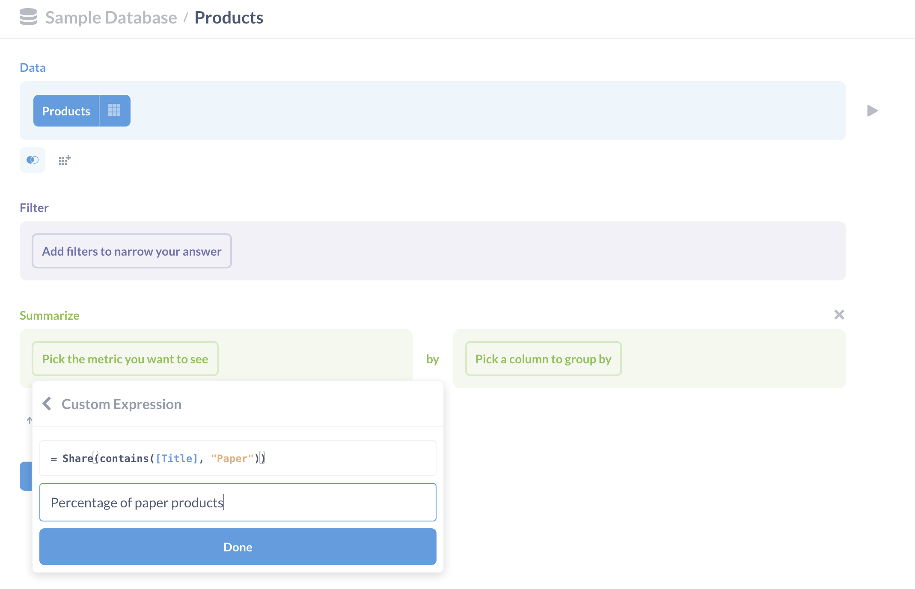The image size is (915, 589).
Task: Click the custom expression formula input
Action: tap(238, 458)
